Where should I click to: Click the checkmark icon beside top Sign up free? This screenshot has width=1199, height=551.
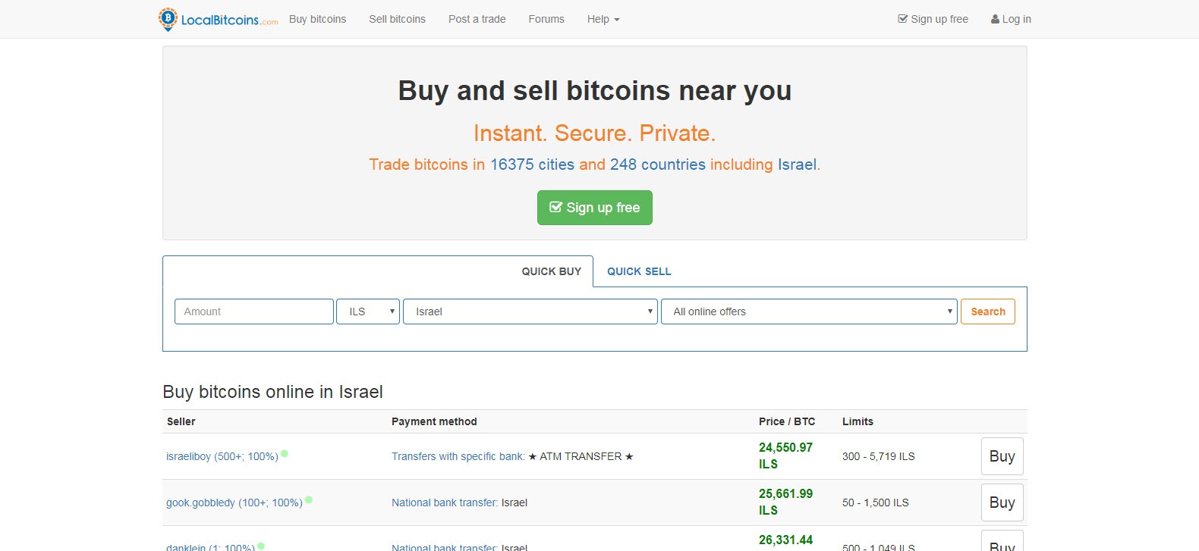(902, 19)
